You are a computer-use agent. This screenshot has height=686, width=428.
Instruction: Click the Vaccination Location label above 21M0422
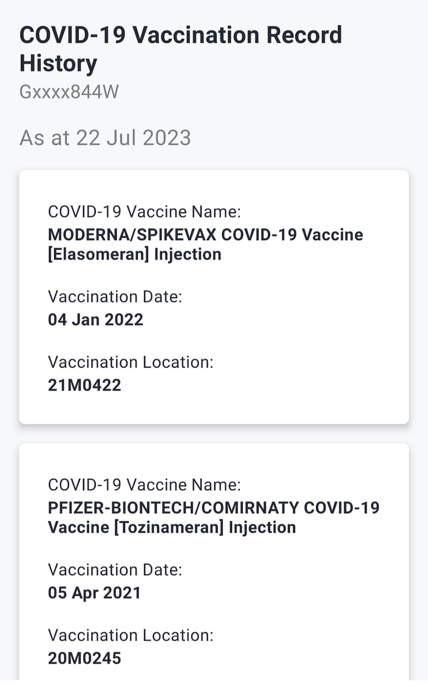point(130,362)
